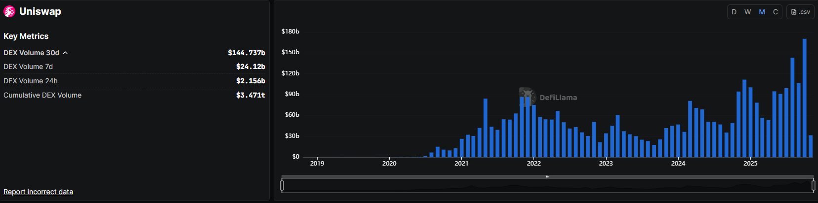Click the center grip on the range bar

[x=547, y=176]
